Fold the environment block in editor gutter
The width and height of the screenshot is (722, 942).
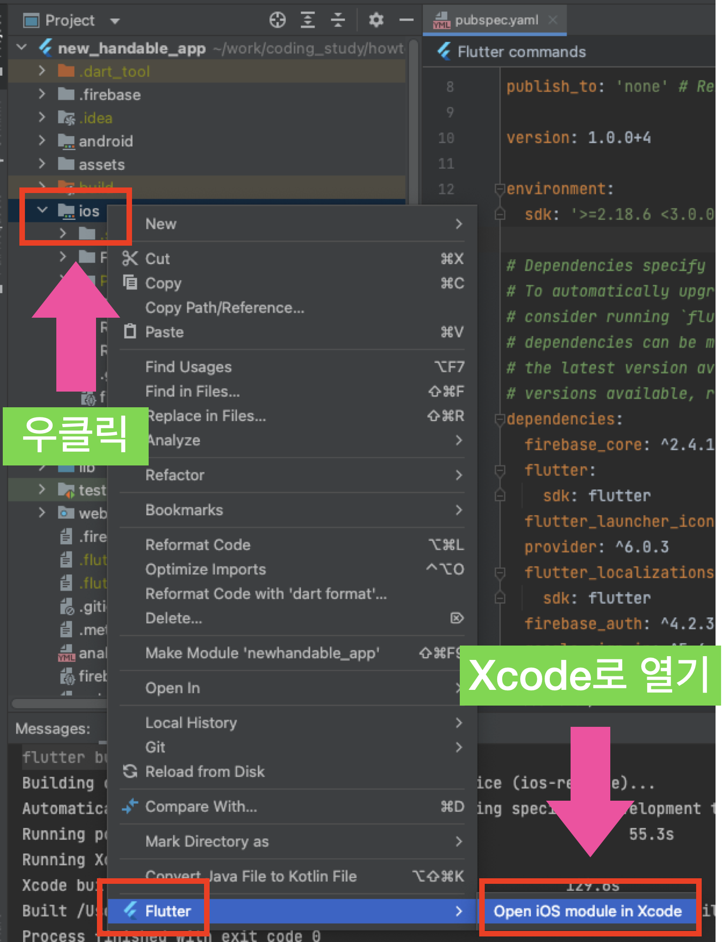click(499, 189)
